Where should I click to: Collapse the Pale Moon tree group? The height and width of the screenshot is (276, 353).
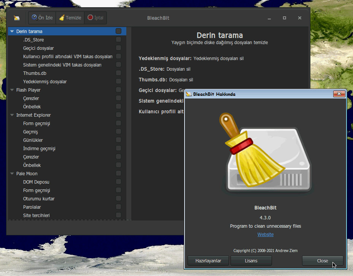click(12, 173)
